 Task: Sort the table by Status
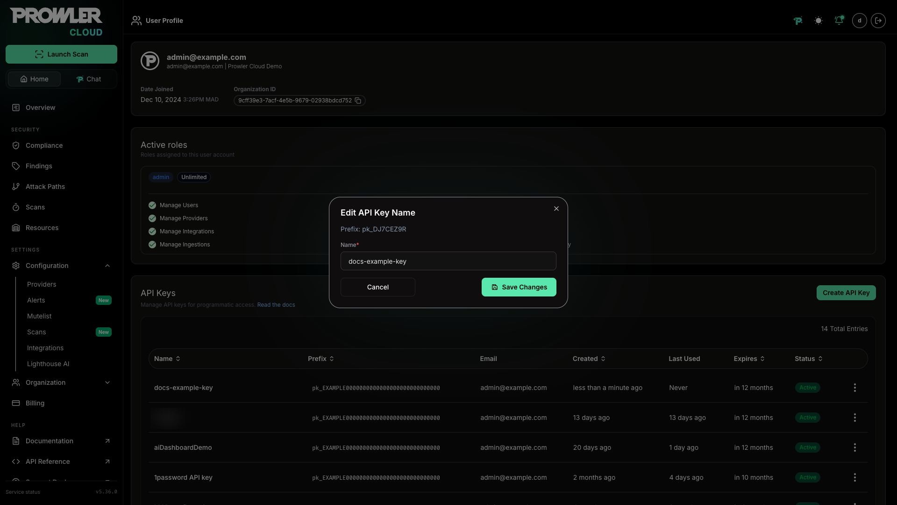809,359
